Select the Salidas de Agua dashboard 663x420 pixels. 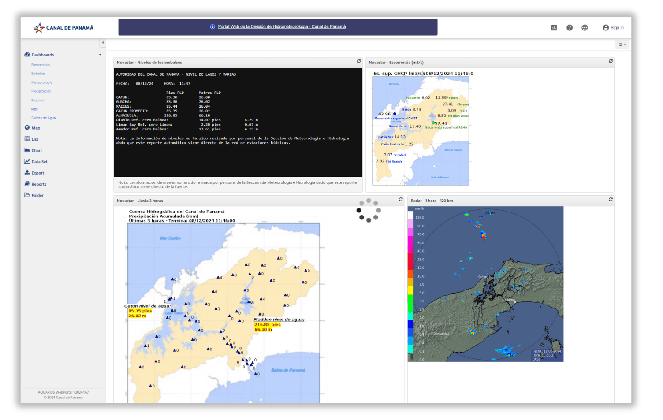43,118
